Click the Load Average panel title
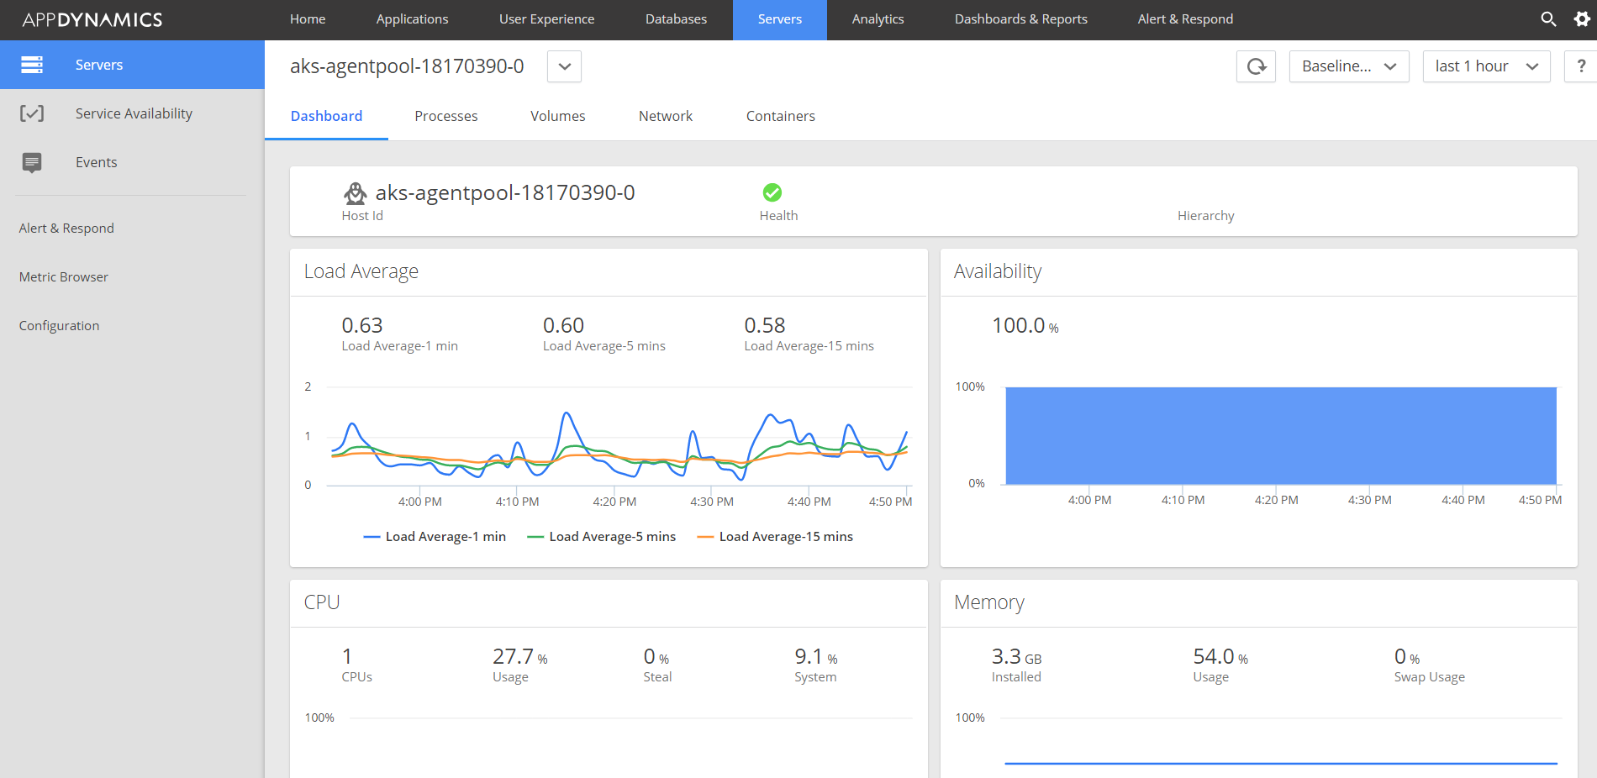 (361, 271)
